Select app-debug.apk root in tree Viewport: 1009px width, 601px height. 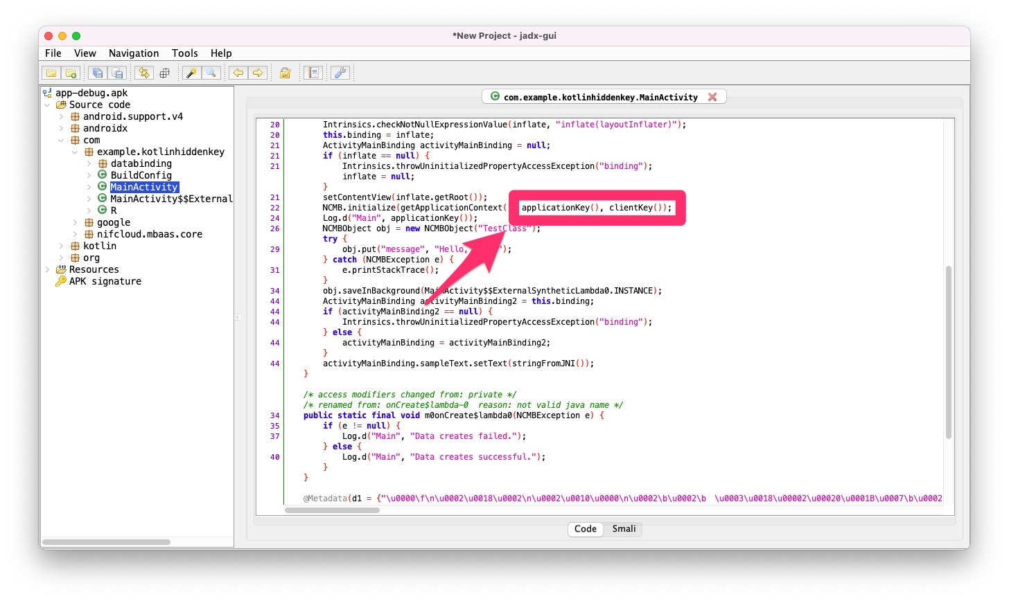click(x=91, y=93)
